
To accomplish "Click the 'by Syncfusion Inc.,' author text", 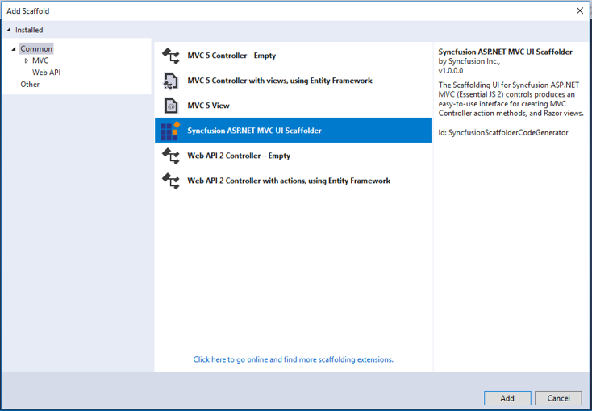I will 469,61.
